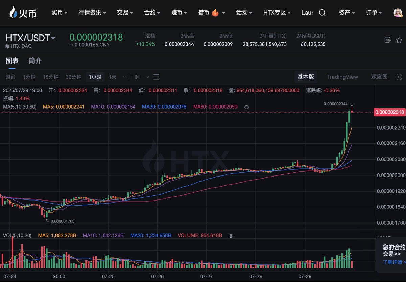Click the HTX DAO building icon
This screenshot has height=282, width=406.
coord(7,46)
